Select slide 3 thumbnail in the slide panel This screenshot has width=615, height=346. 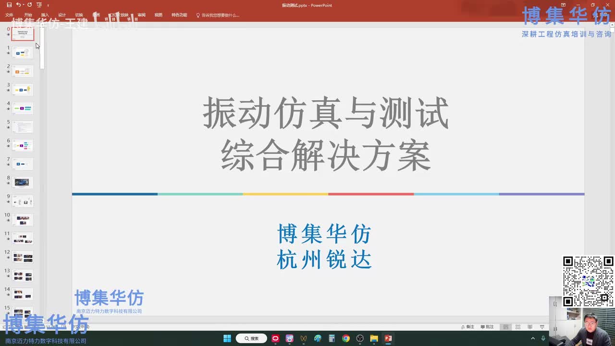tap(23, 89)
